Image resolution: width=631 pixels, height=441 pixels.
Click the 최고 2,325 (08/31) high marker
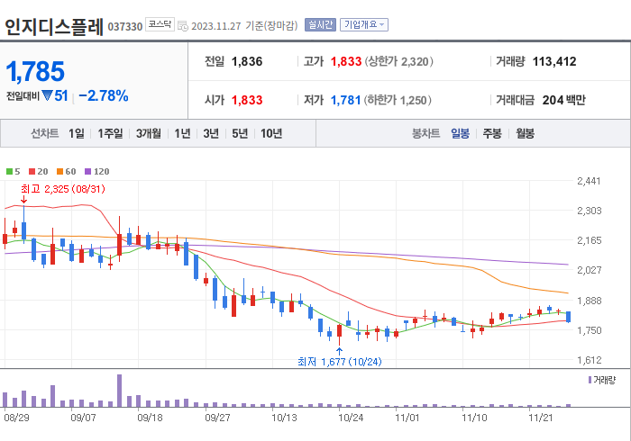63,189
